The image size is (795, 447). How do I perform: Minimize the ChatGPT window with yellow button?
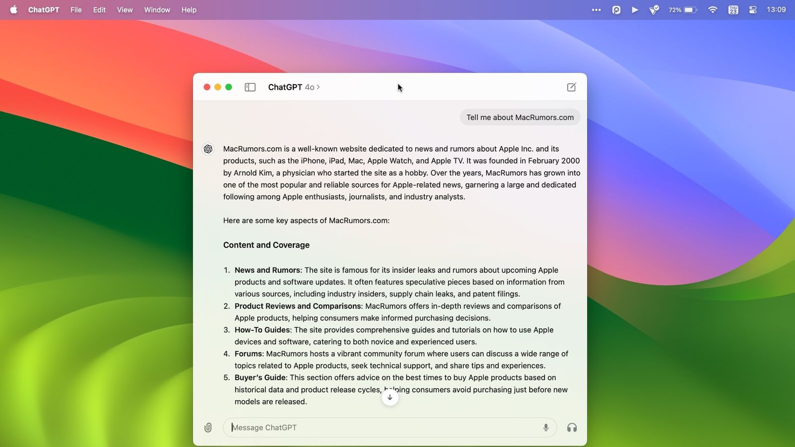(218, 87)
